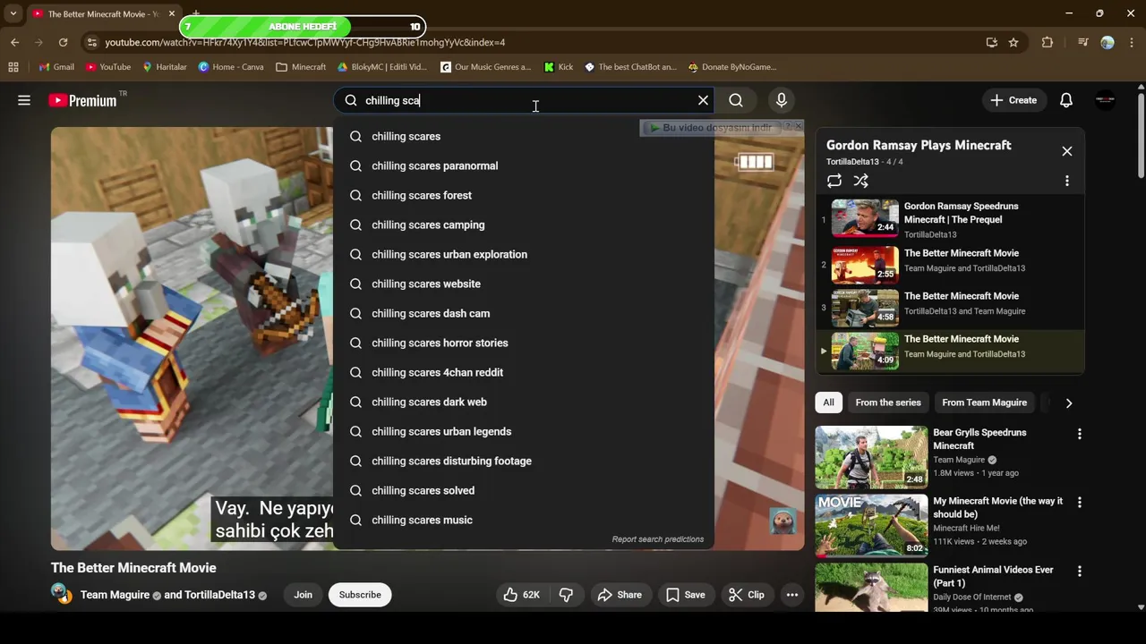The height and width of the screenshot is (644, 1146).
Task: Pick 'chilling scares music' suggestion
Action: (x=524, y=520)
